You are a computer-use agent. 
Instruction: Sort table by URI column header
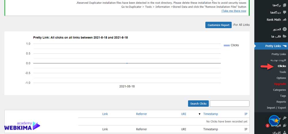tap(183, 114)
